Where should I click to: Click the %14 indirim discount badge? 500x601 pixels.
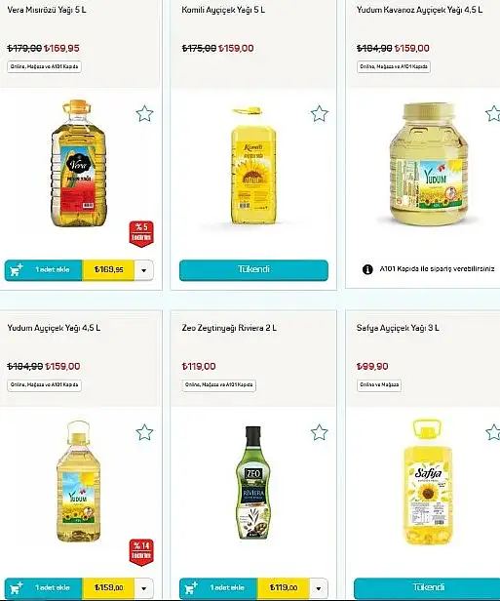[141, 552]
